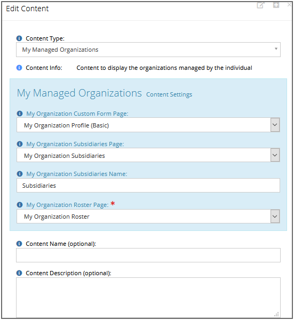Viewport: 294px width, 320px height.
Task: Open the Content Type dropdown
Action: (148, 50)
